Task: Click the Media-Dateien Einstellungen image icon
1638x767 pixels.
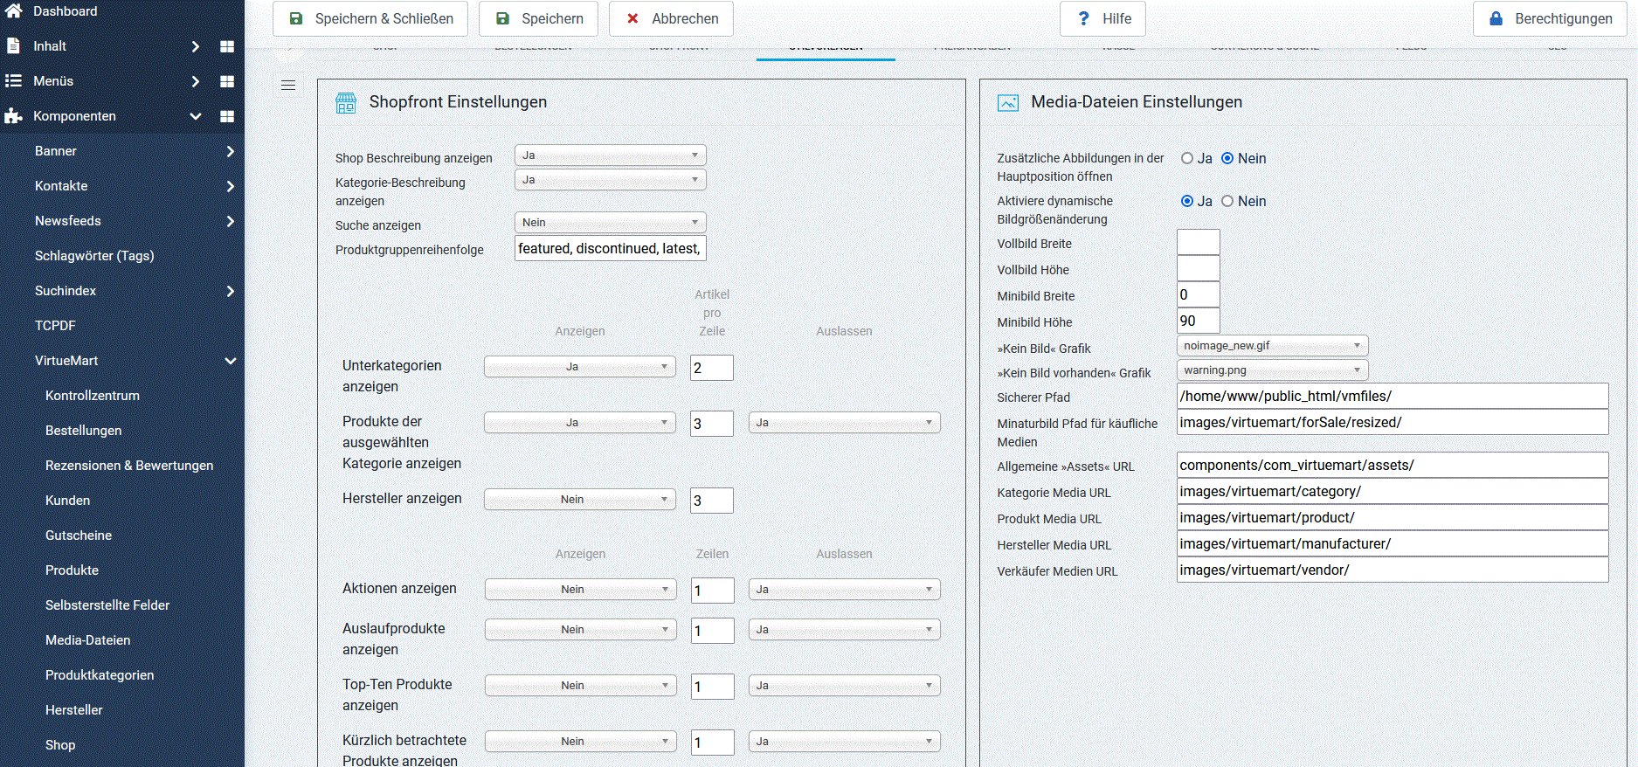Action: [1008, 103]
